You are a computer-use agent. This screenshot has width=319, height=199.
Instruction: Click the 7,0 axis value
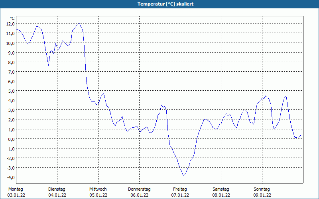12,72
